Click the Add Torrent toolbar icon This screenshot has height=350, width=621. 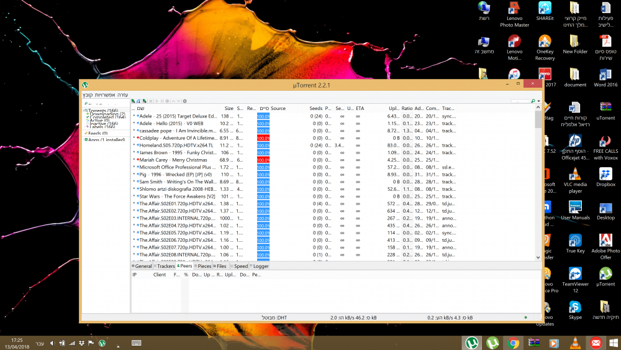(x=133, y=101)
